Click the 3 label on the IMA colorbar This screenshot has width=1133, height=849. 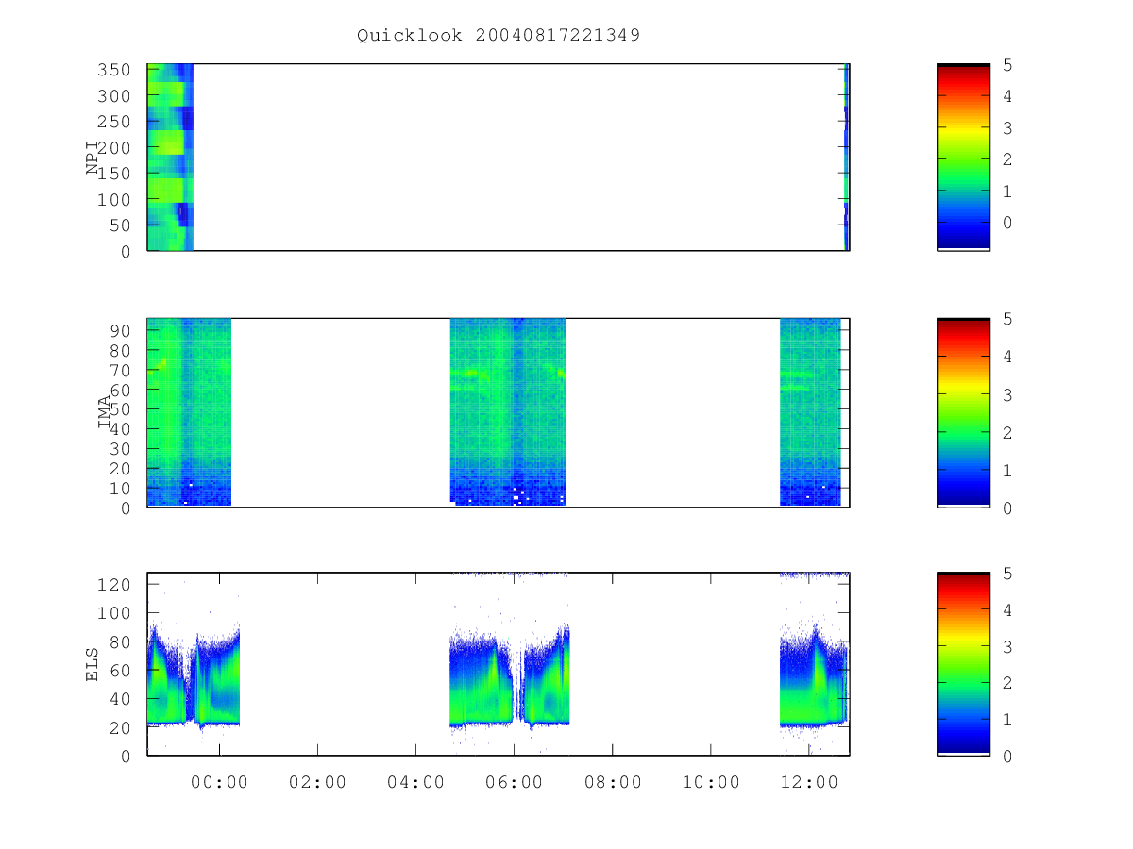pos(1008,394)
